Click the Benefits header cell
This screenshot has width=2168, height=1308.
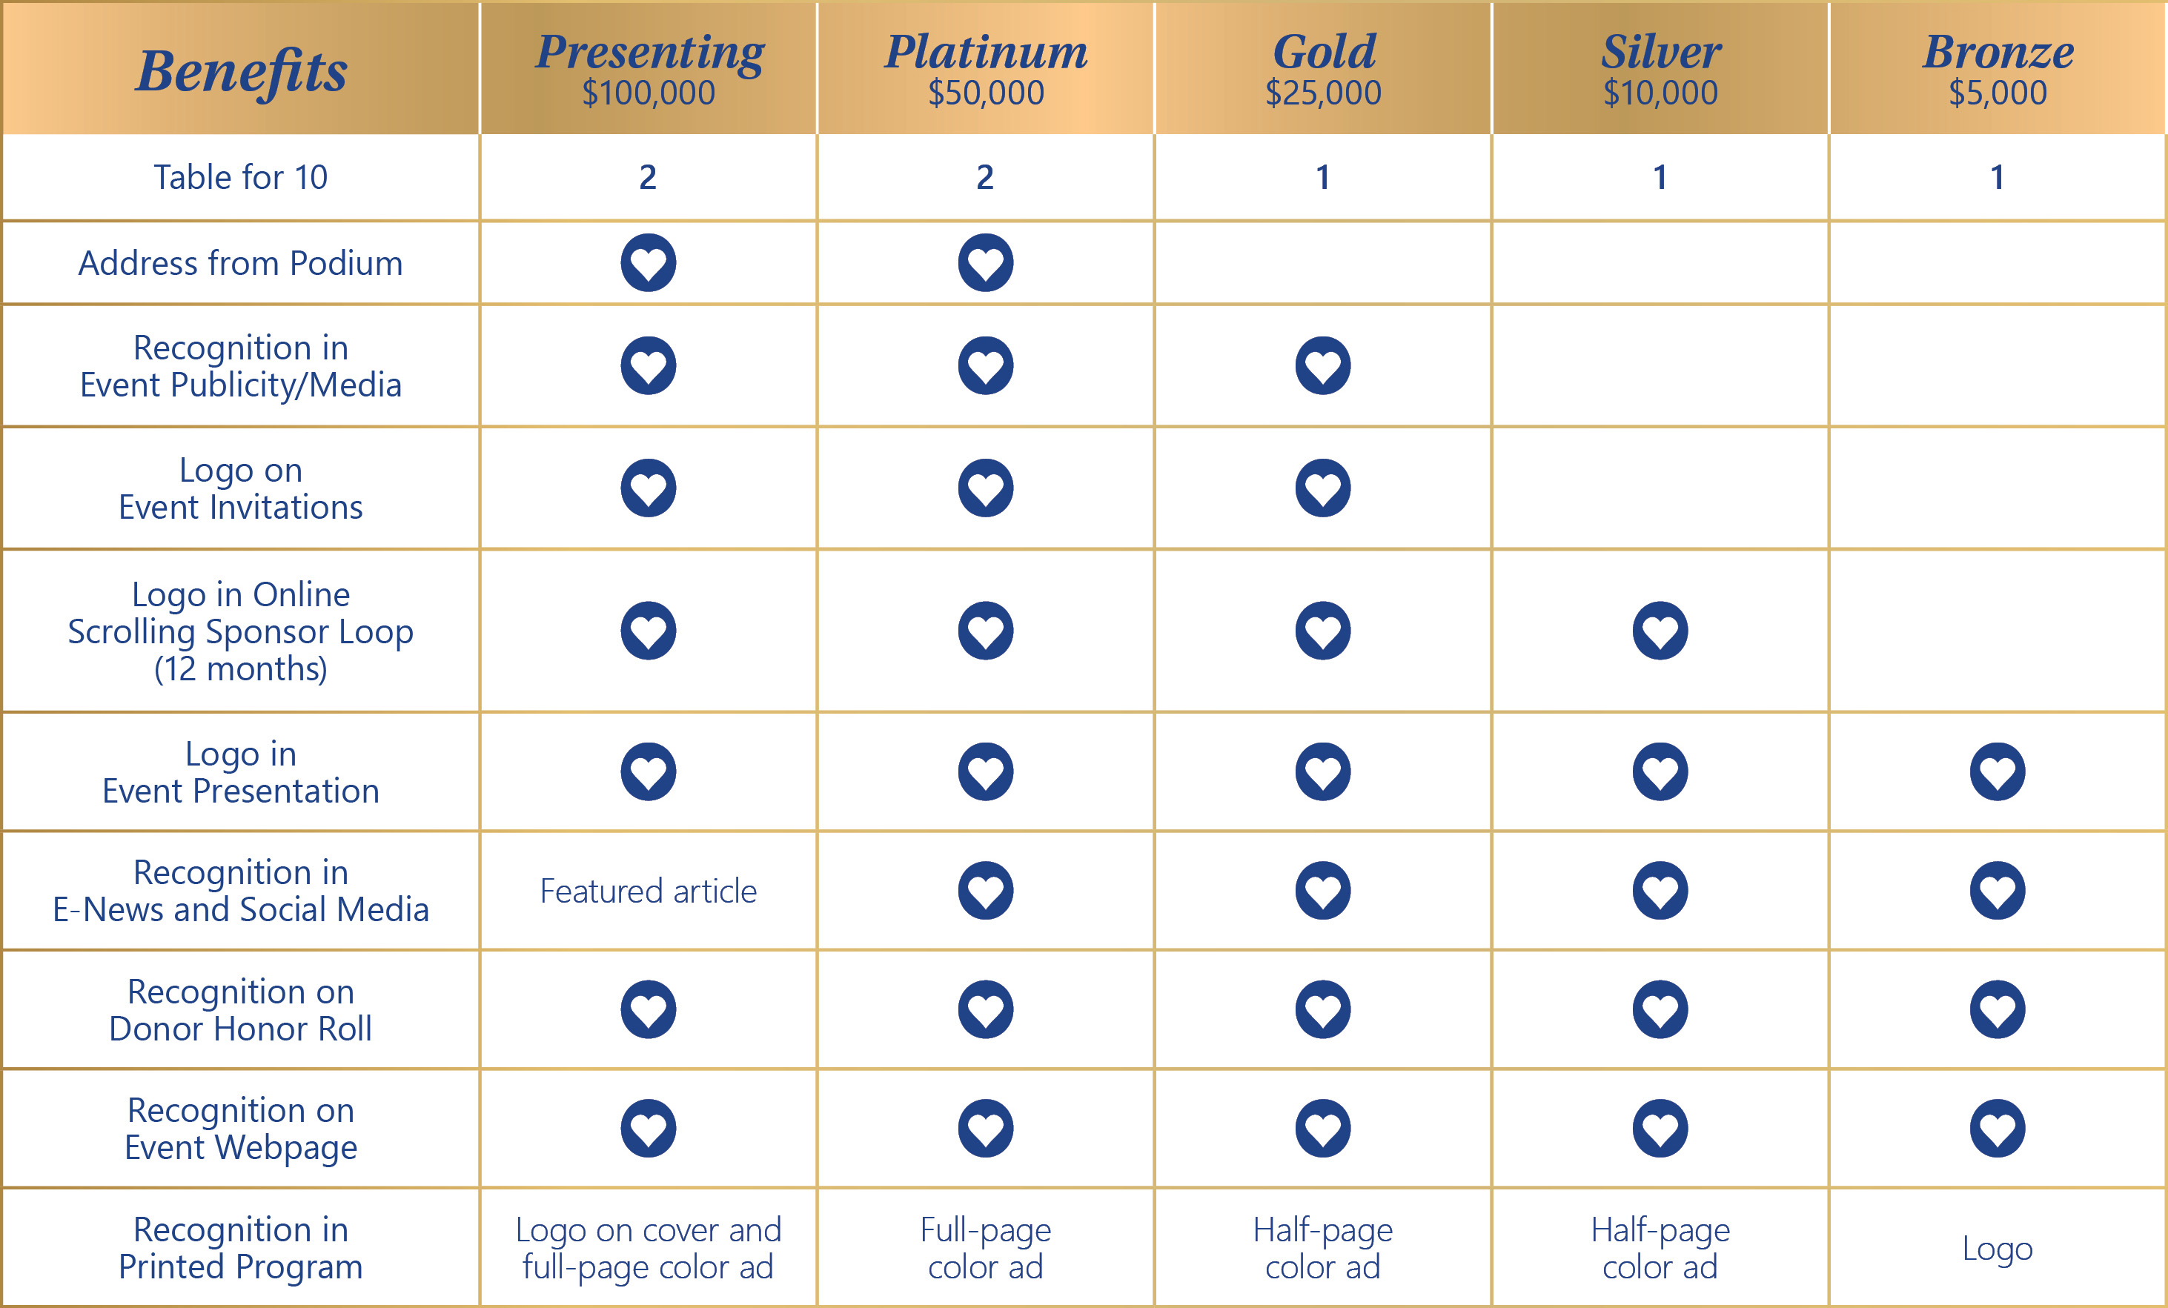tap(241, 69)
